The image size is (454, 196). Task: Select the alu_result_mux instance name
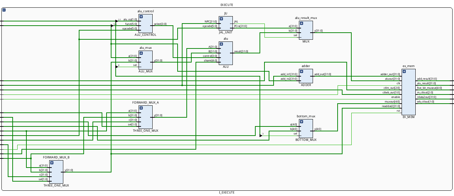(306, 18)
